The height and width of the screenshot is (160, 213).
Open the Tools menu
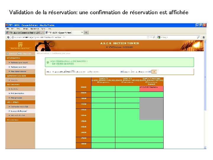[x=43, y=29]
